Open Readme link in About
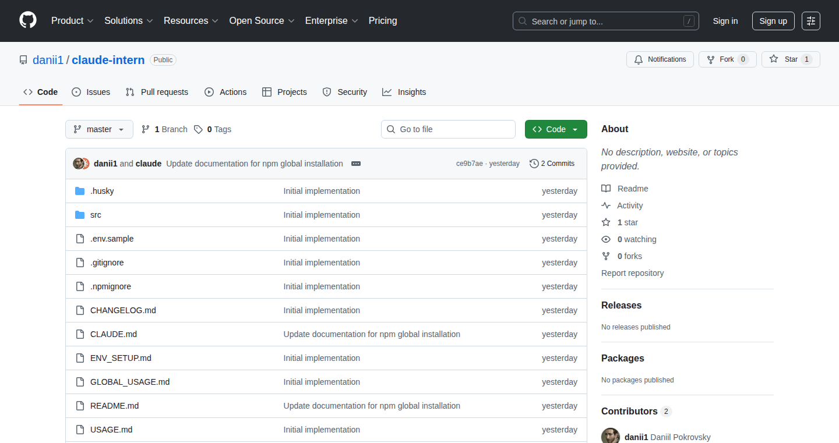839x443 pixels. coord(625,189)
